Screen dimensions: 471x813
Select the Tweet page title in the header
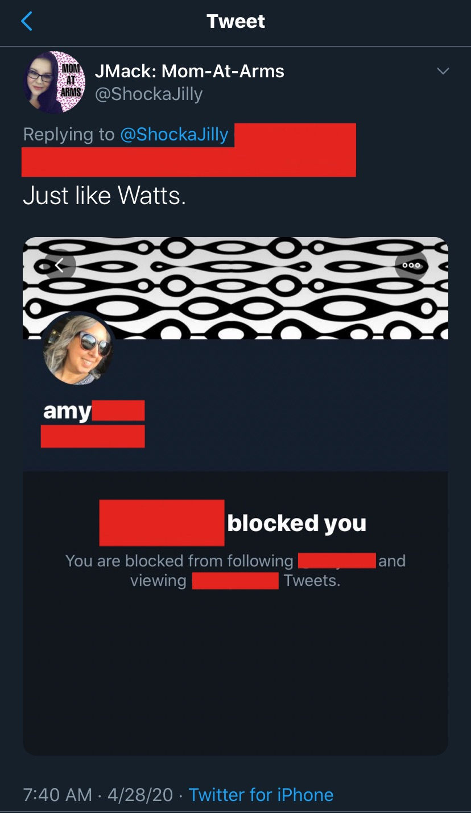pos(235,21)
